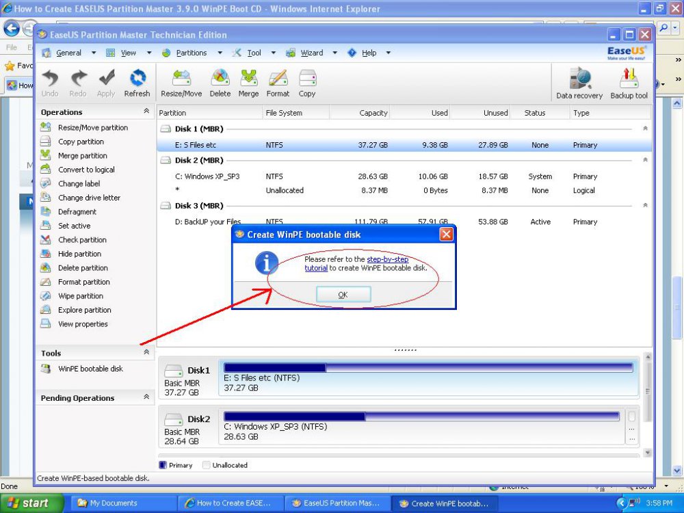The width and height of the screenshot is (684, 513).
Task: Collapse Disk 2 (MBR) group
Action: [645, 160]
